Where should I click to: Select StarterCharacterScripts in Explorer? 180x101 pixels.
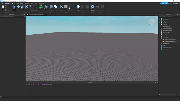click(x=170, y=40)
